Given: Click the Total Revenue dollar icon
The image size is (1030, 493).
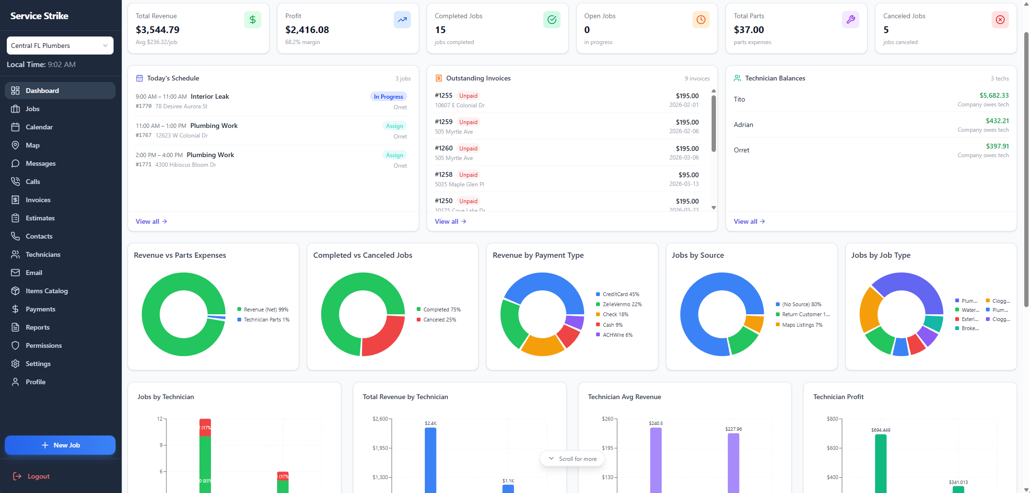Looking at the screenshot, I should [x=253, y=20].
